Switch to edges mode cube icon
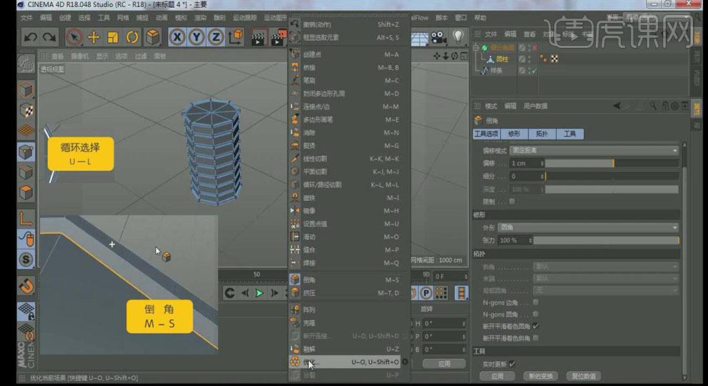 [x=26, y=172]
